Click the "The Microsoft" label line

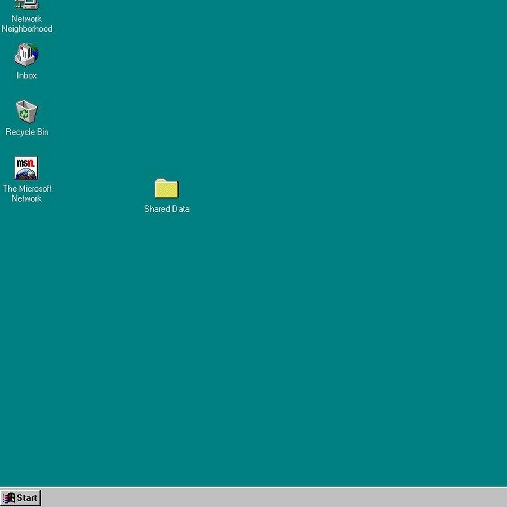pos(27,189)
